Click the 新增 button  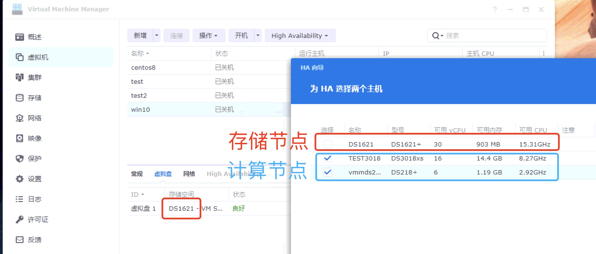click(x=140, y=36)
